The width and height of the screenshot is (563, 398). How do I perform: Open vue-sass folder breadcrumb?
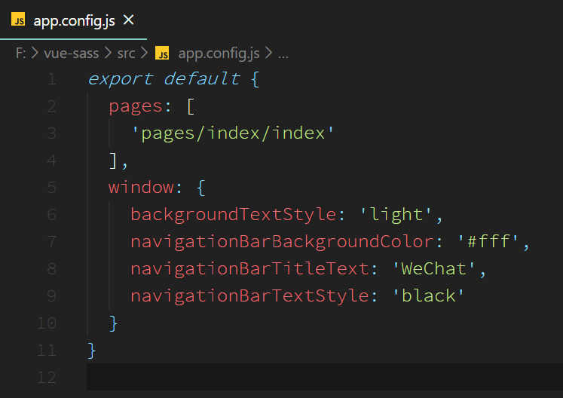point(71,54)
